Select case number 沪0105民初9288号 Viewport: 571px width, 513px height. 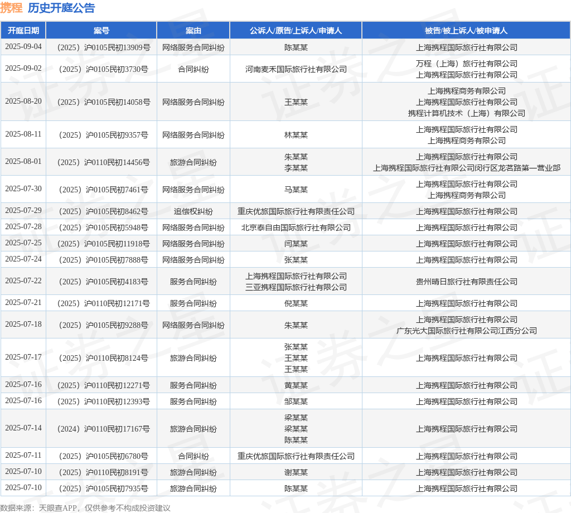pyautogui.click(x=104, y=325)
